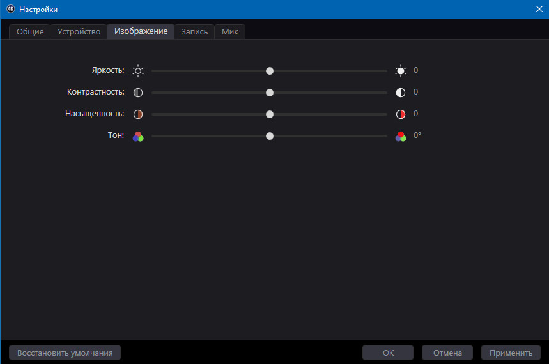This screenshot has width=549, height=364.
Task: Click the Контрастность value 0
Action: [415, 92]
